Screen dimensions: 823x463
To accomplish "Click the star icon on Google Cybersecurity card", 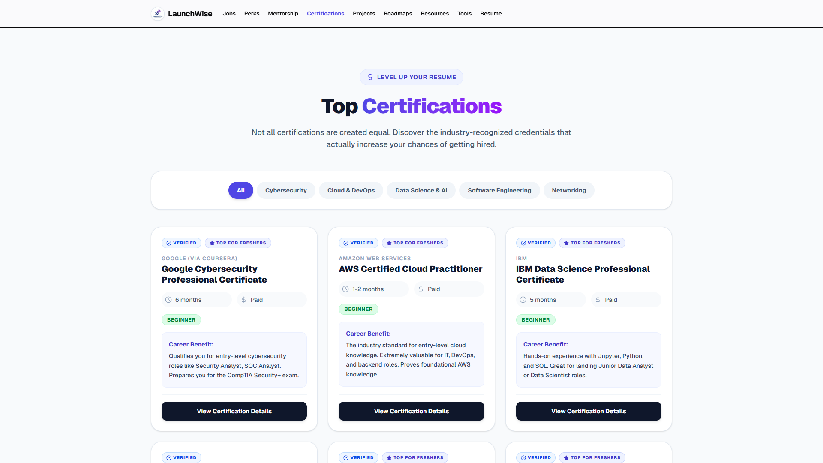I will click(212, 243).
